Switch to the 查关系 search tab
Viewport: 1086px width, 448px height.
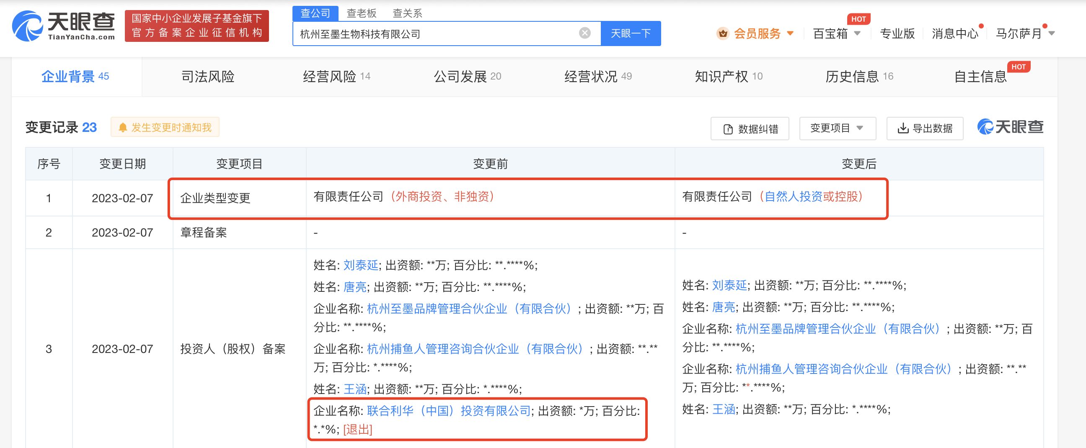click(x=407, y=13)
